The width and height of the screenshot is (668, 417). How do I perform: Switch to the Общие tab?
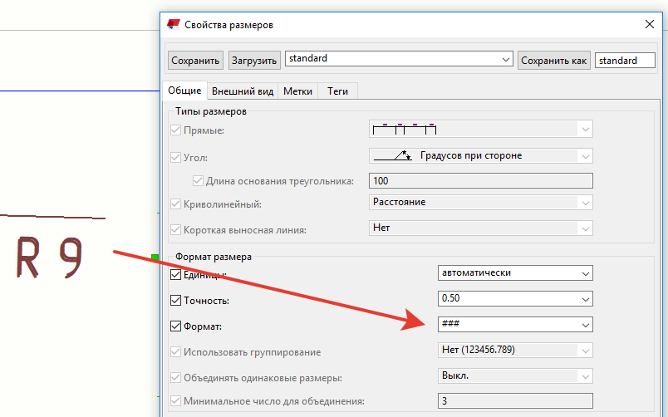click(184, 91)
